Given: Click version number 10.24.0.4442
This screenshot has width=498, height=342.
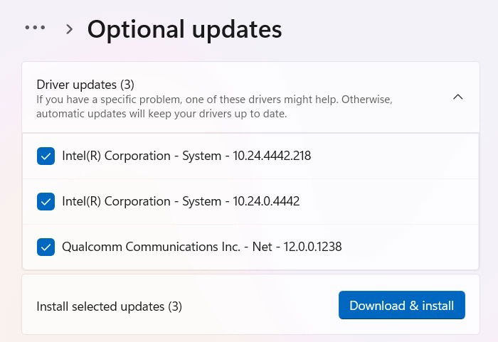Looking at the screenshot, I should 267,201.
